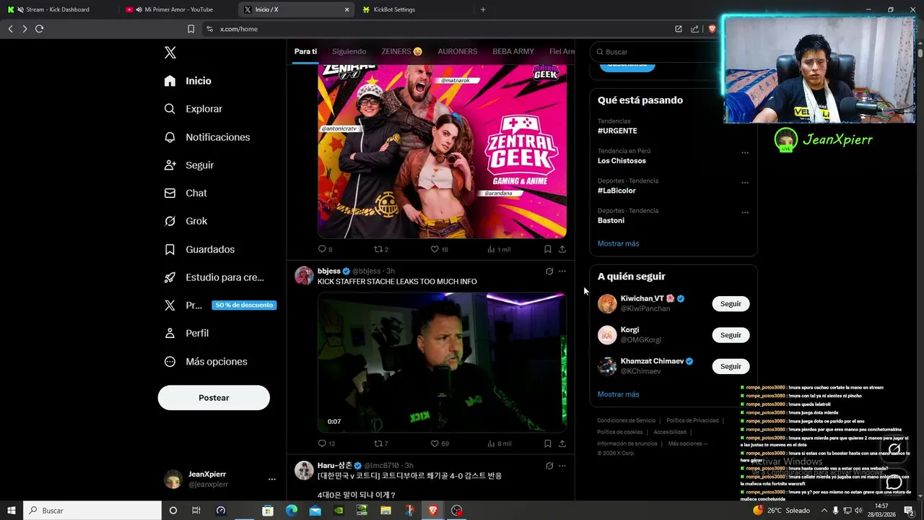The height and width of the screenshot is (520, 924).
Task: Open Más opciones menu
Action: pos(206,362)
